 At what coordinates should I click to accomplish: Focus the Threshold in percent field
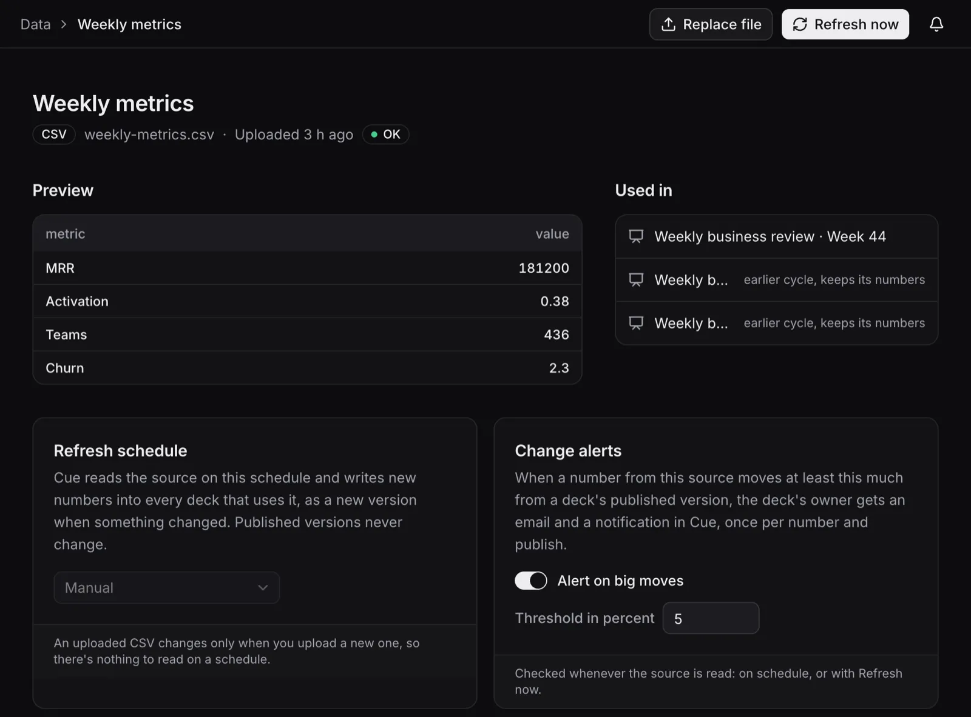coord(711,618)
